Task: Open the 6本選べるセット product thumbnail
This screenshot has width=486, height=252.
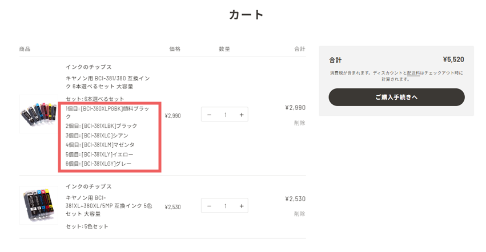Action: click(39, 114)
